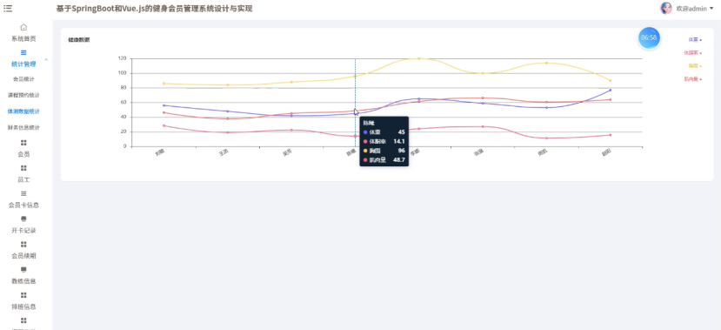The height and width of the screenshot is (330, 721).
Task: Click the 100 y-axis label
Action: pyautogui.click(x=122, y=73)
